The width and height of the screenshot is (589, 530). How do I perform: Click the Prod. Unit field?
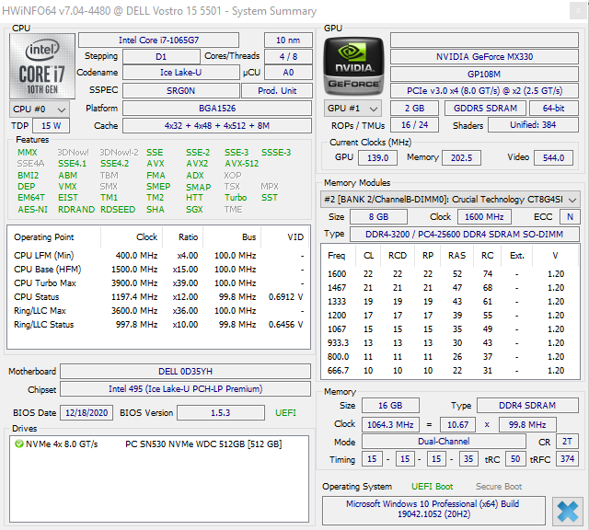(277, 91)
